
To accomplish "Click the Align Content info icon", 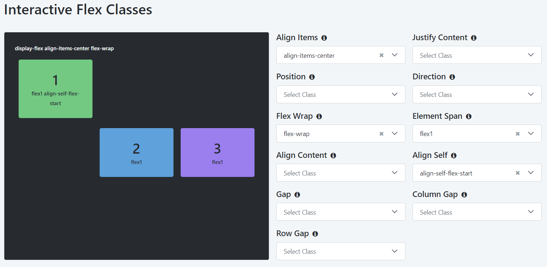I will pos(333,155).
